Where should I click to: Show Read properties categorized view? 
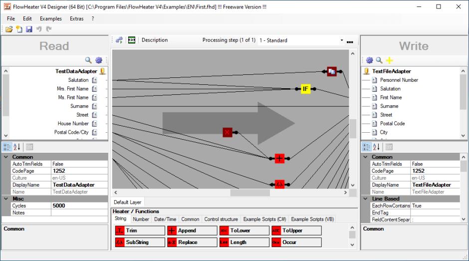click(7, 147)
